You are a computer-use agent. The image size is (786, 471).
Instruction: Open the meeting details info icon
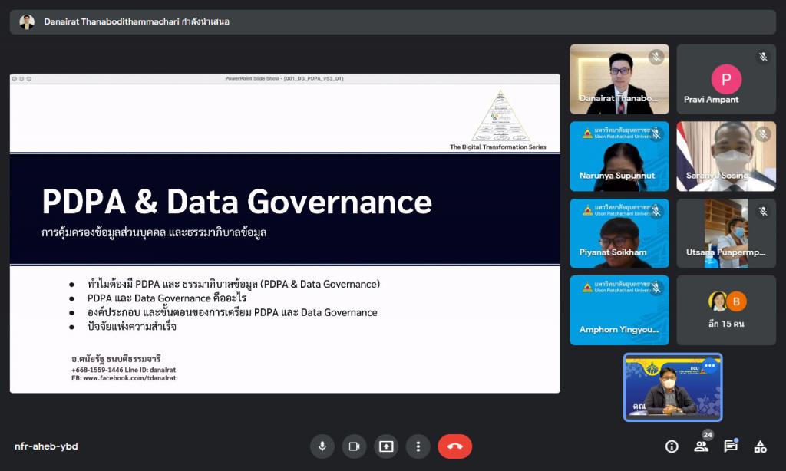coord(672,446)
